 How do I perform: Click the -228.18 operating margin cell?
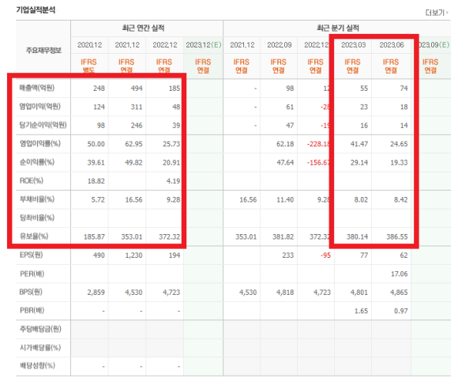pyautogui.click(x=319, y=144)
